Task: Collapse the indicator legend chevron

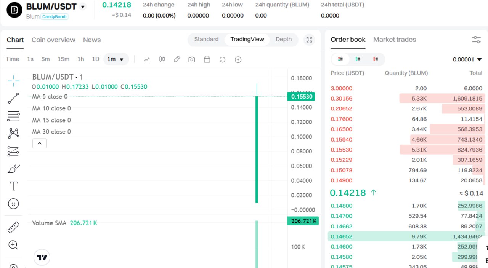Action: (40, 144)
